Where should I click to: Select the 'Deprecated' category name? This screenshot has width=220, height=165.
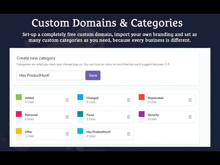point(155,98)
